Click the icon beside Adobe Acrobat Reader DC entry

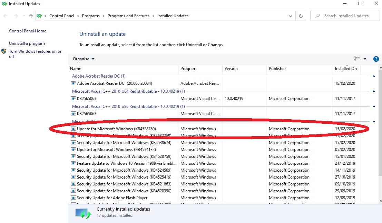coord(74,83)
